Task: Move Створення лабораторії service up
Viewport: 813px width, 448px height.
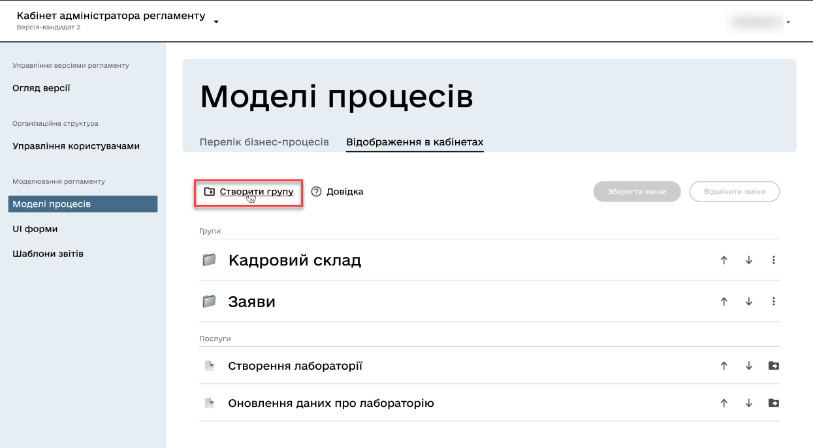Action: 724,366
